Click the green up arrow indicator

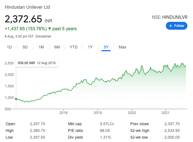tap(50, 29)
